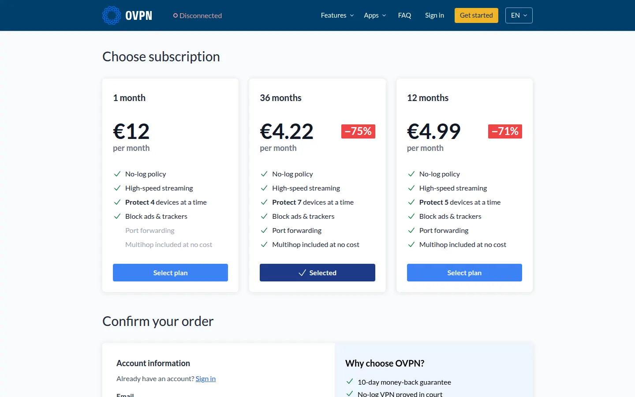Click the Disconnected status indicator
This screenshot has height=397, width=635.
tap(198, 15)
